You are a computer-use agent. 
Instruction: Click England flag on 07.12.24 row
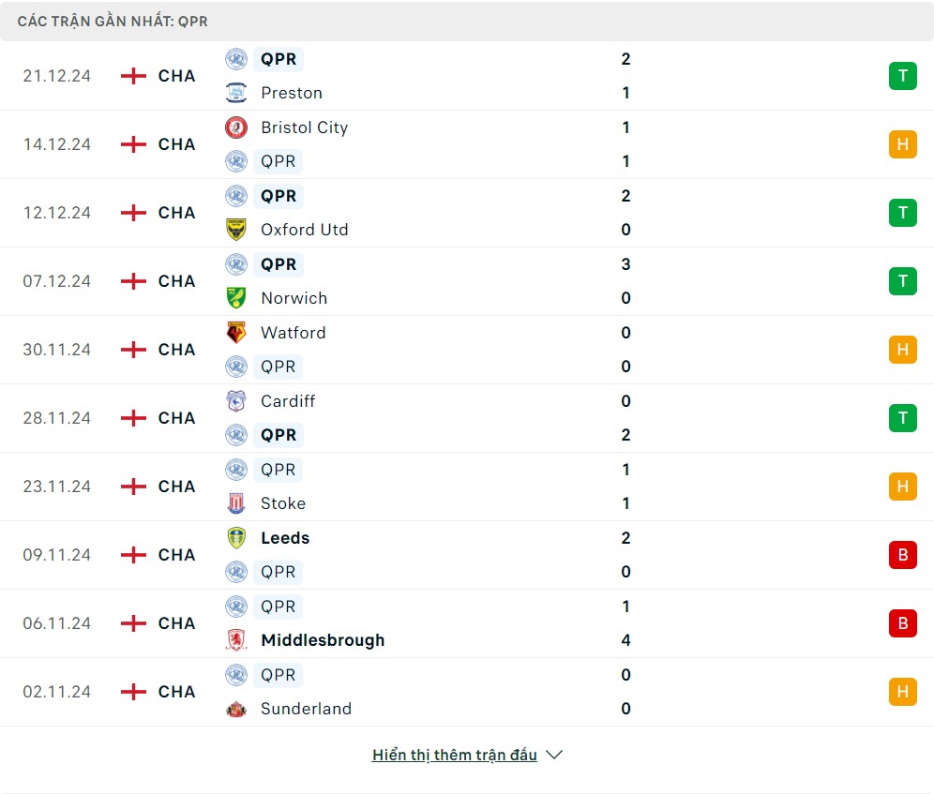134,281
